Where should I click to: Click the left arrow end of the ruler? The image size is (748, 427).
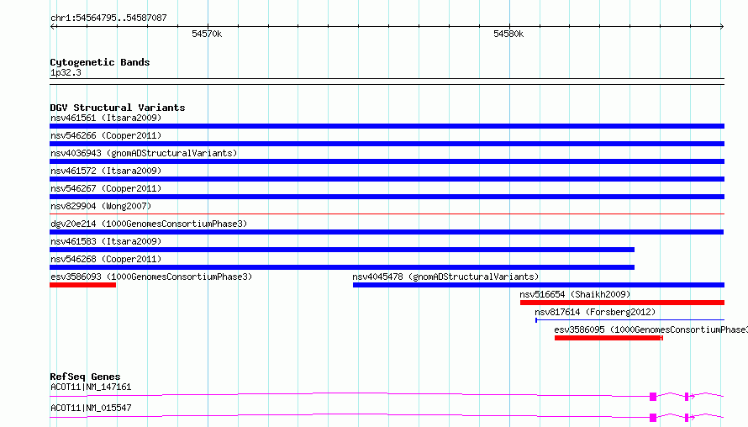[x=53, y=27]
